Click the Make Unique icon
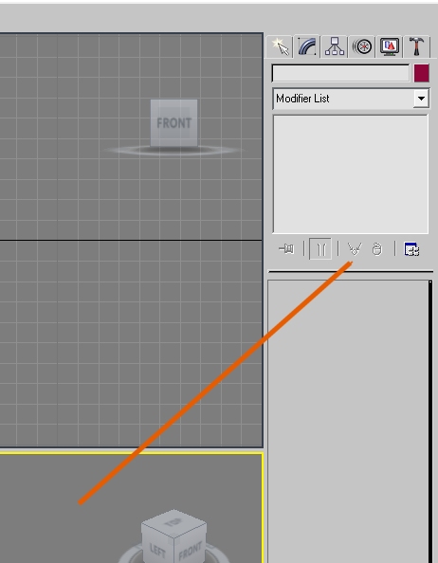 (x=355, y=248)
